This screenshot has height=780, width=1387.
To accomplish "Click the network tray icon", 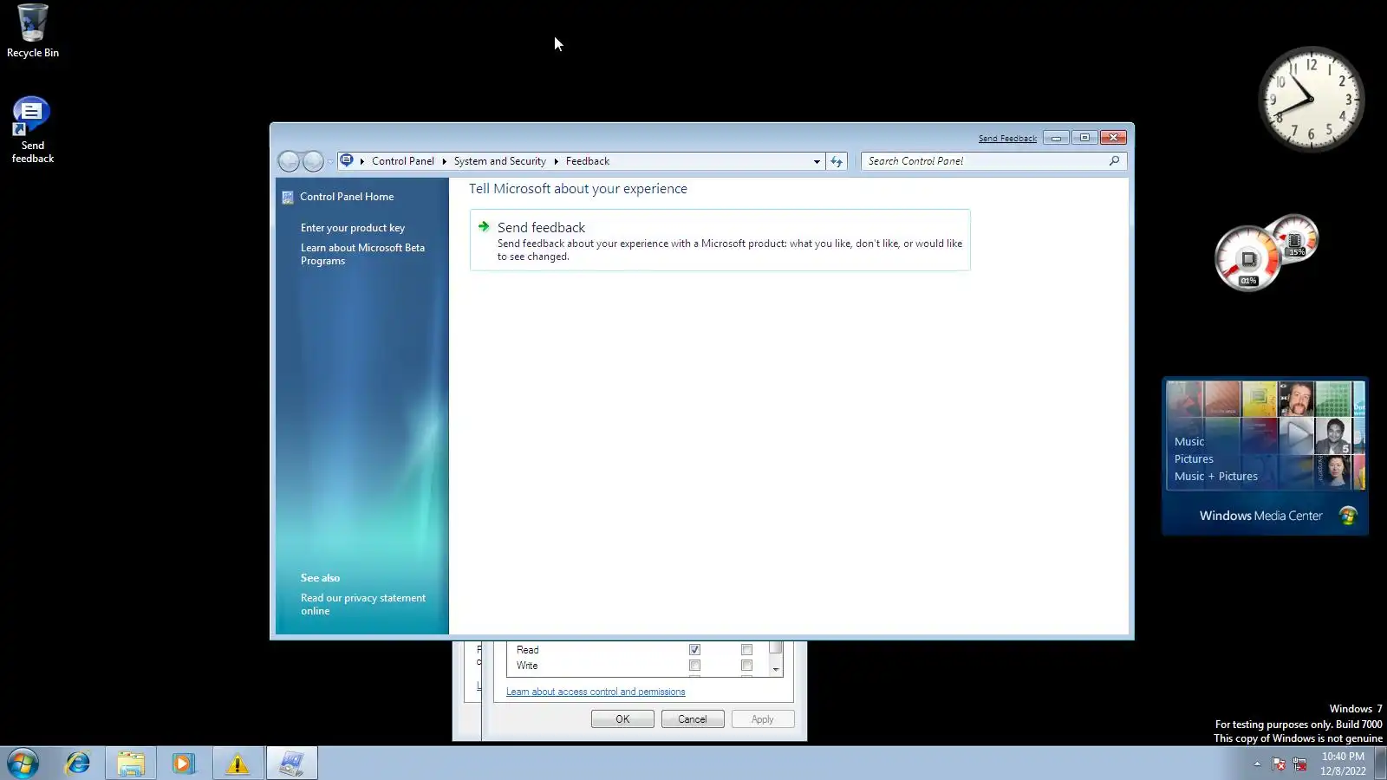I will click(x=1299, y=764).
